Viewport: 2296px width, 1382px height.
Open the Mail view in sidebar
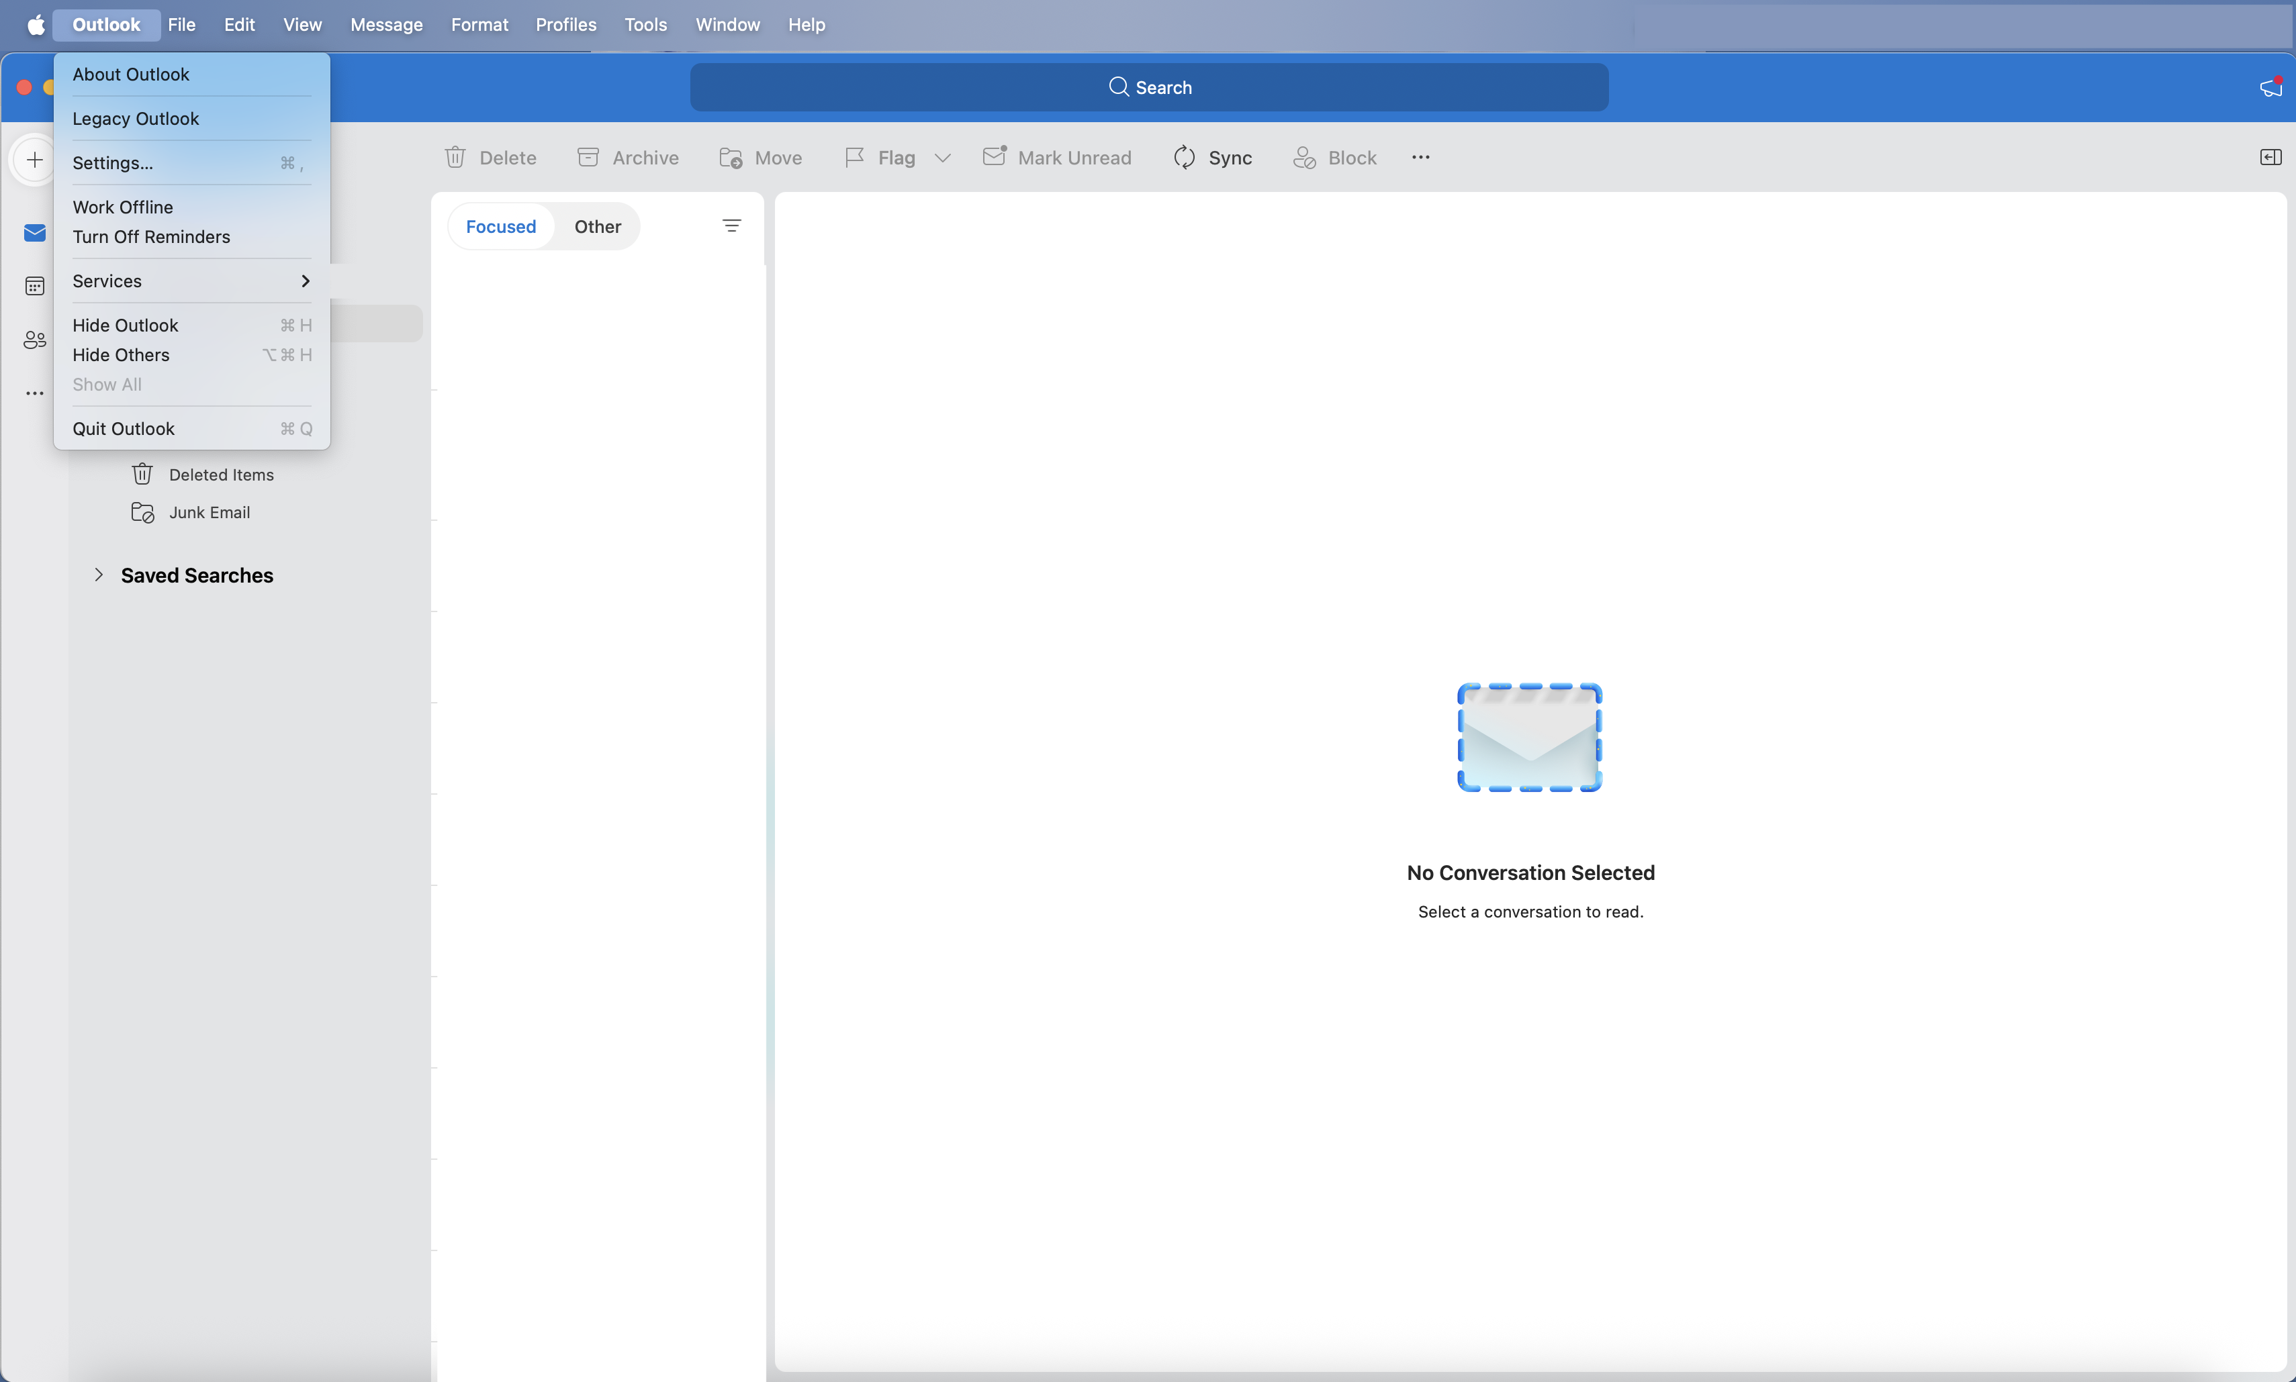click(x=34, y=233)
